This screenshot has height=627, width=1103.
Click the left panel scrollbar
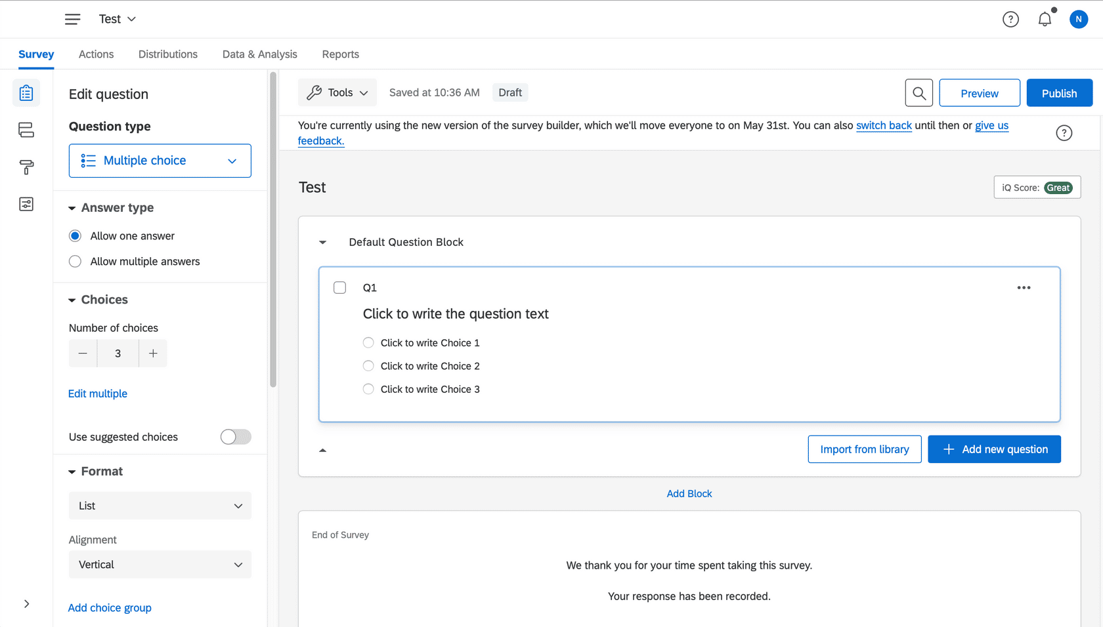point(273,230)
